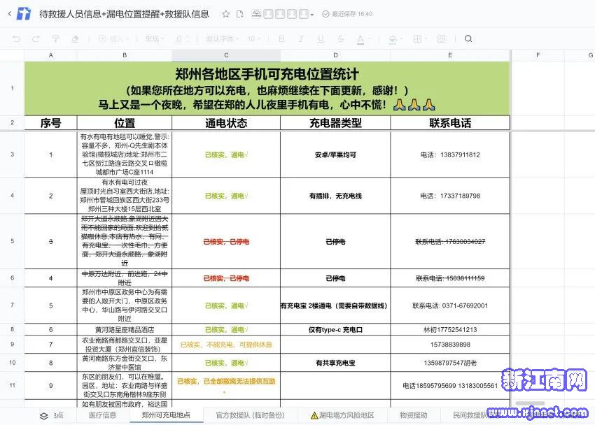The height and width of the screenshot is (425, 595).
Task: Open the Tencent Docs logo home
Action: (24, 14)
